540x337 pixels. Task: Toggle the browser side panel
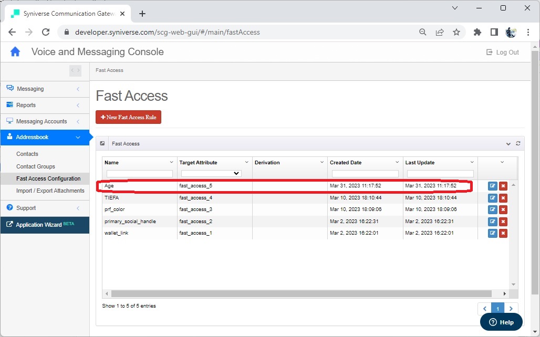click(x=494, y=32)
